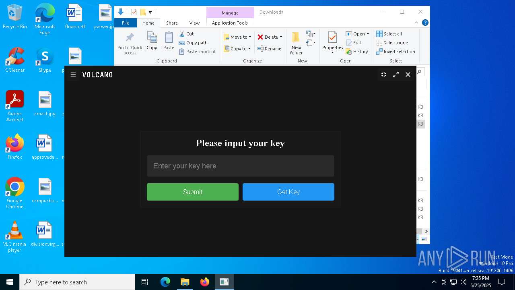Click the Properties icon in ribbon
Viewport: 515px width, 290px height.
(332, 38)
